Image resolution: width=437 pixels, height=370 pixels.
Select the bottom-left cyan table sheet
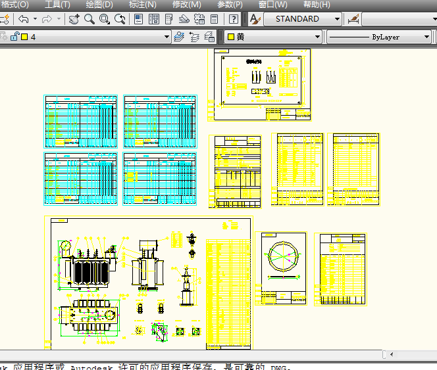(x=80, y=179)
